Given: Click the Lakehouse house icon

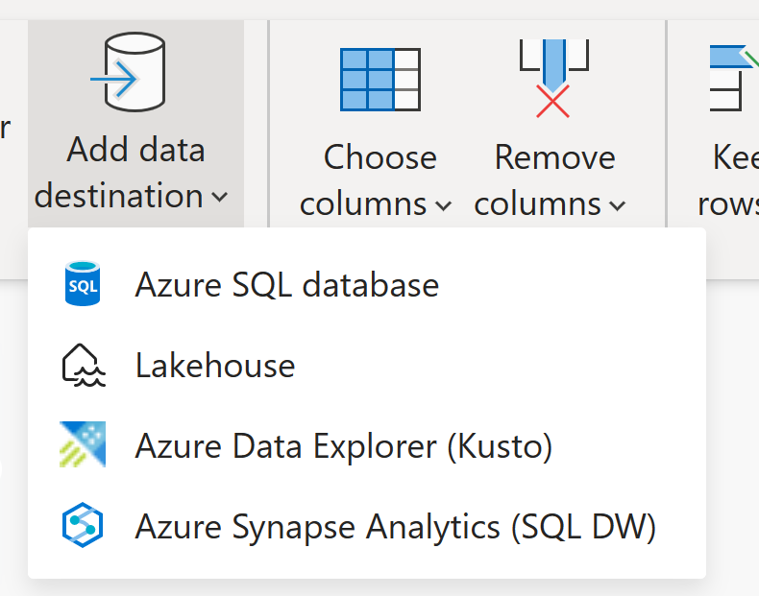Looking at the screenshot, I should point(83,366).
